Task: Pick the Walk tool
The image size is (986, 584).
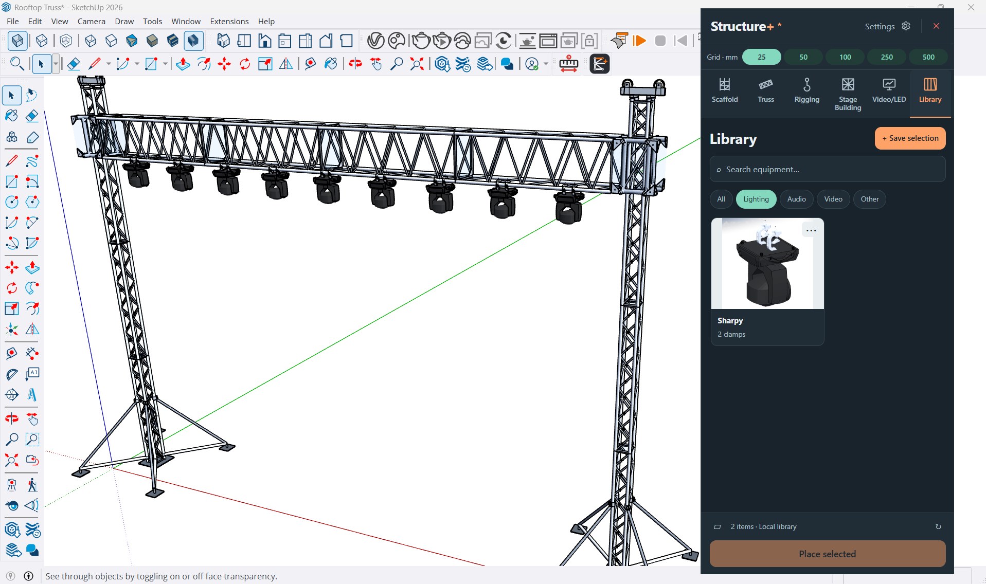Action: point(32,485)
